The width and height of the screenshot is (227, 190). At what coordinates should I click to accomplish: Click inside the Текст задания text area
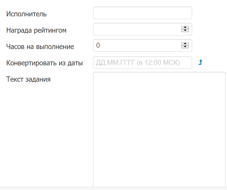click(x=159, y=129)
